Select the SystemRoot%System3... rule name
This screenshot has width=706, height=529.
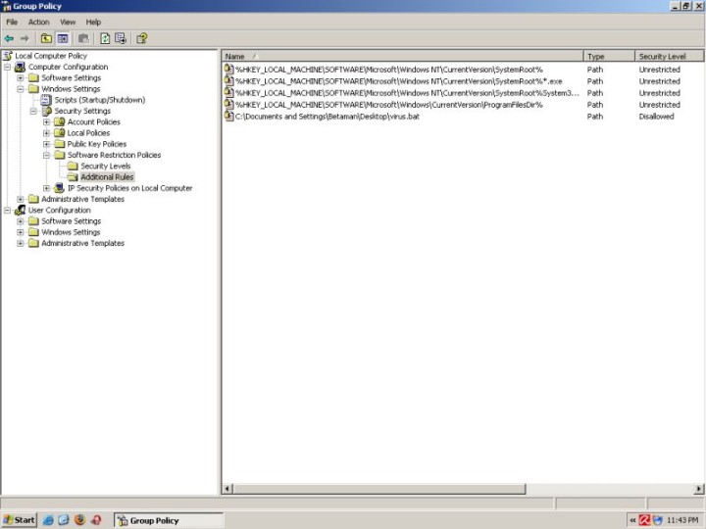coord(407,93)
